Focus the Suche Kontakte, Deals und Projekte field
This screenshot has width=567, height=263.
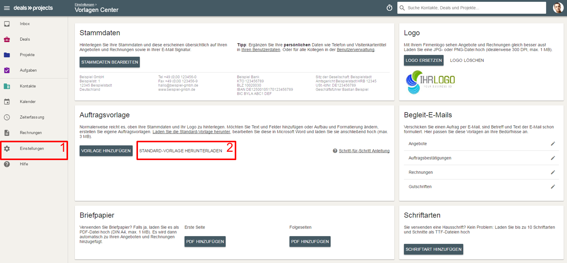pos(472,8)
